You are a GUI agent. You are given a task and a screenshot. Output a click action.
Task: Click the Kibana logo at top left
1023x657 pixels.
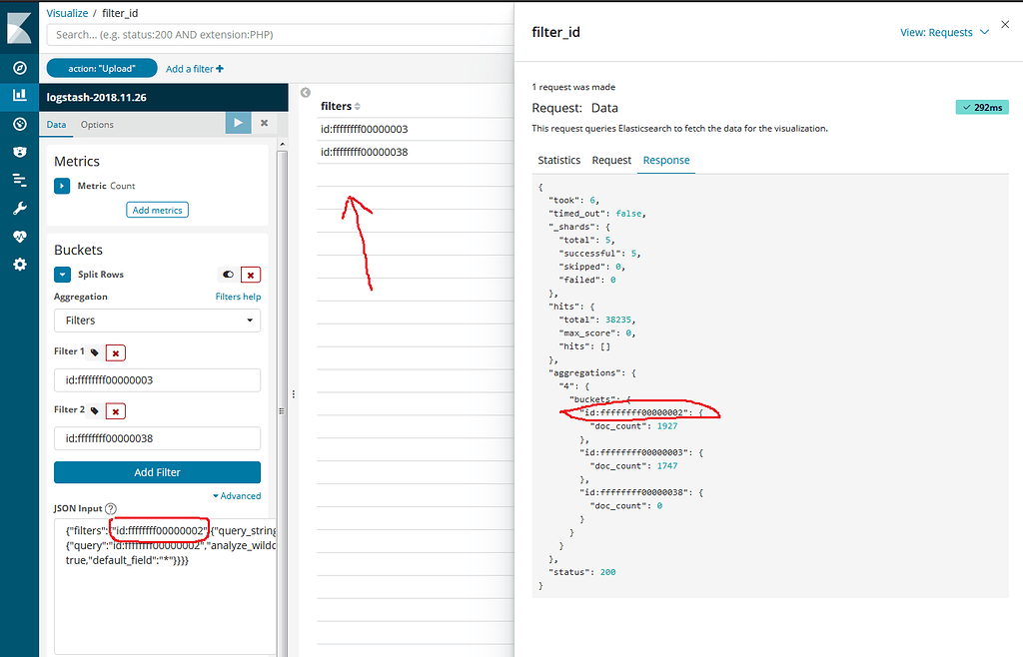pos(20,27)
